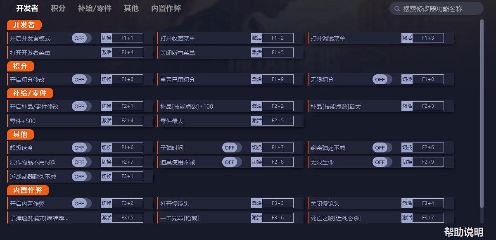Toggle 子弹时间 switch

pyautogui.click(x=232, y=147)
